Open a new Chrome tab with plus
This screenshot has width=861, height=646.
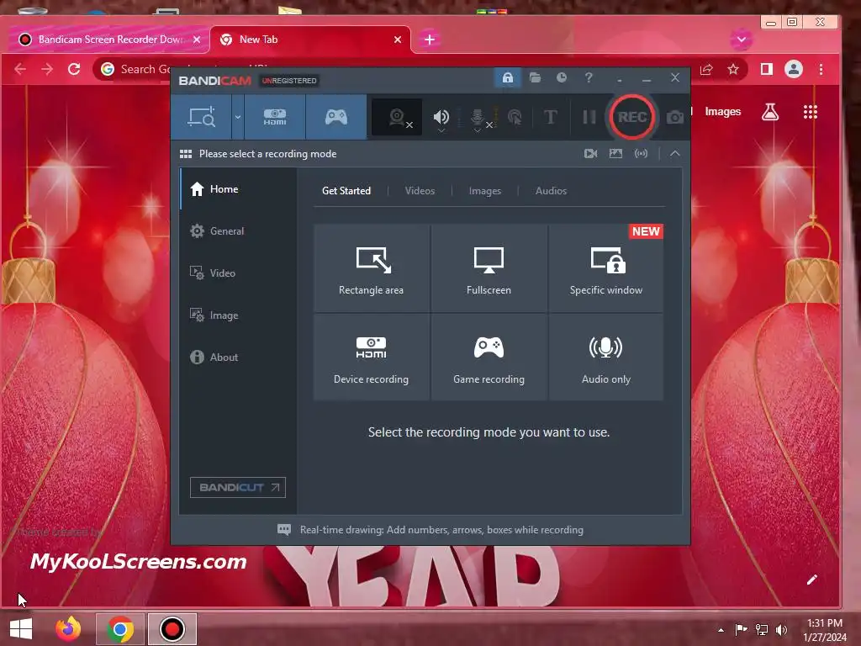pos(430,40)
